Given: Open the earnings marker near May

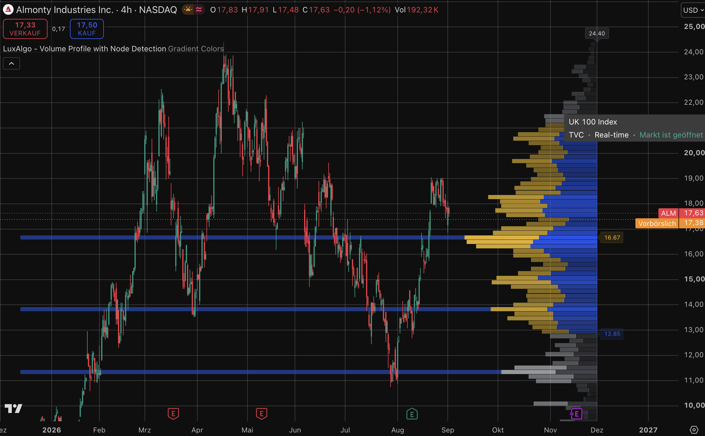Looking at the screenshot, I should click(261, 414).
